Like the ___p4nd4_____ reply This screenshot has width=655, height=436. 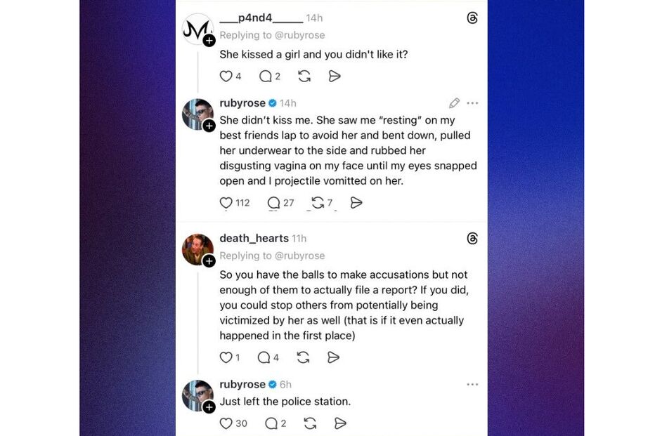click(x=226, y=77)
